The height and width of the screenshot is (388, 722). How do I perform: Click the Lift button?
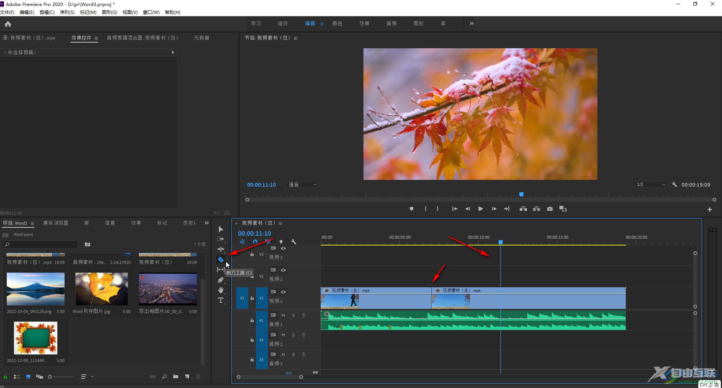click(523, 209)
